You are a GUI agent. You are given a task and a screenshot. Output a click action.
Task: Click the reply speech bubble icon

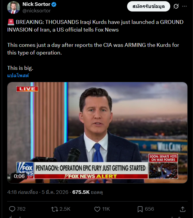12,209
